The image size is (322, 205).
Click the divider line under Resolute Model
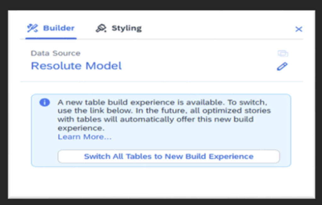pyautogui.click(x=161, y=81)
